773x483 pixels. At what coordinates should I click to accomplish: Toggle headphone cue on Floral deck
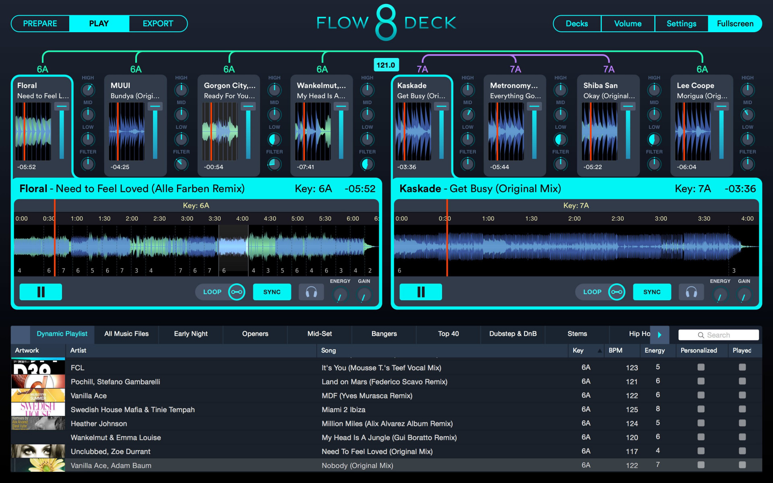point(311,292)
